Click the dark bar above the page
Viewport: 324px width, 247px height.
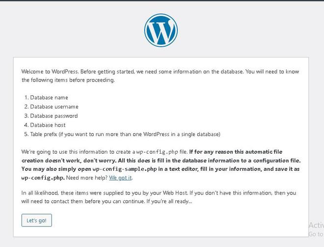pos(162,0)
